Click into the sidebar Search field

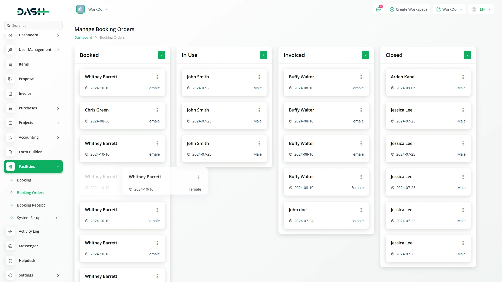coord(33,26)
